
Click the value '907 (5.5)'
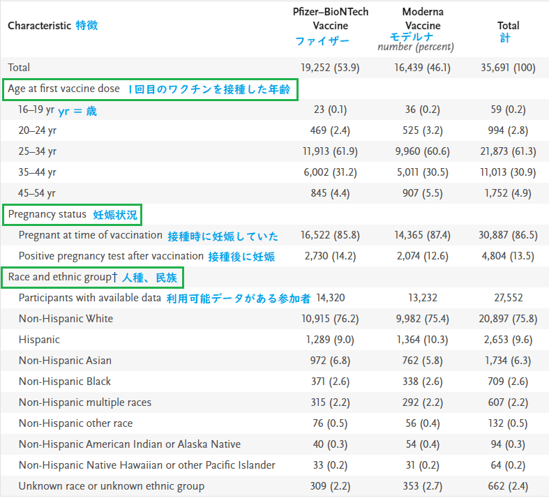coord(422,193)
